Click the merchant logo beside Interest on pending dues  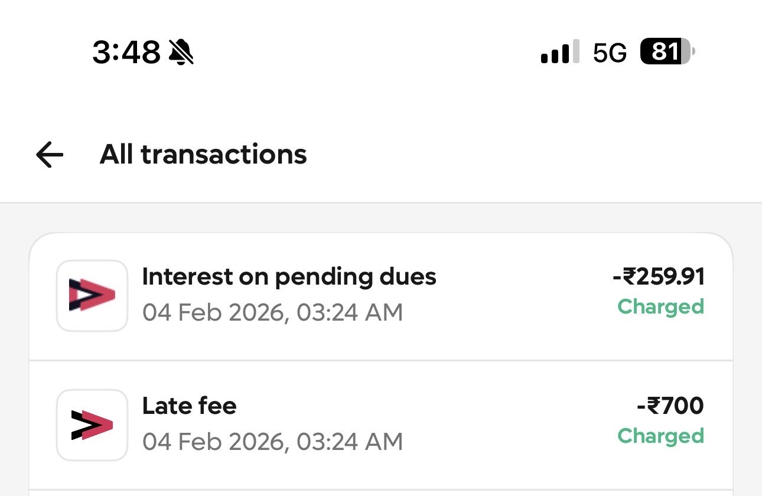(92, 295)
